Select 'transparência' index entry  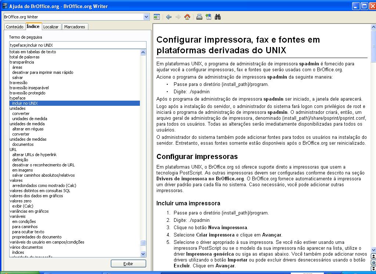[x=22, y=62]
